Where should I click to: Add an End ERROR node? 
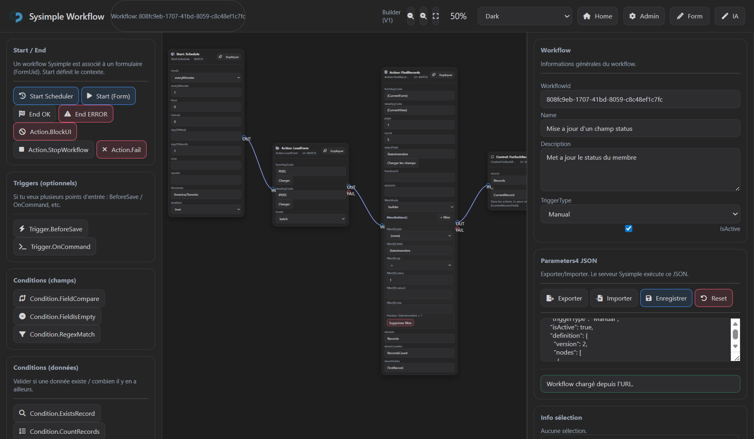86,114
